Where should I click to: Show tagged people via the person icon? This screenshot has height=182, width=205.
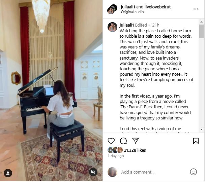8,173
